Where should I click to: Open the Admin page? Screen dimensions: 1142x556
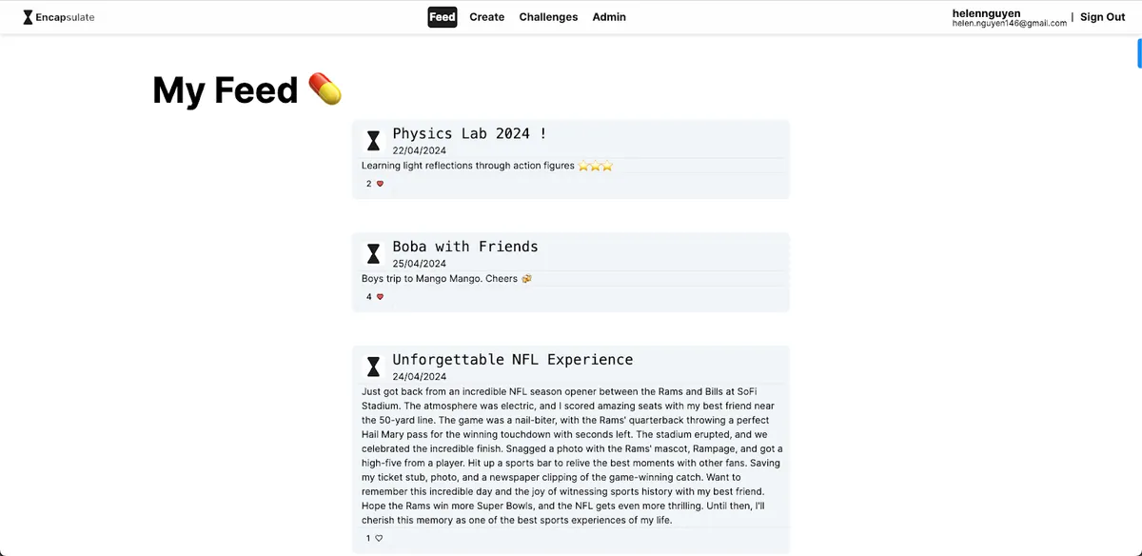[x=609, y=16]
